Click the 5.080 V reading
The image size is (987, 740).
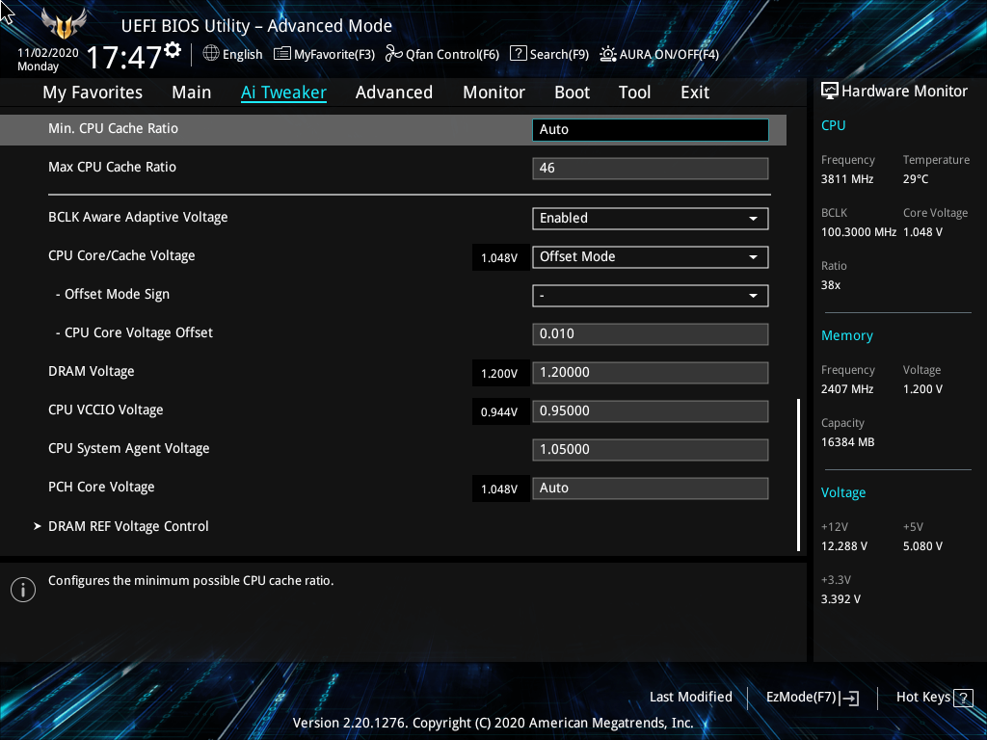click(x=922, y=546)
